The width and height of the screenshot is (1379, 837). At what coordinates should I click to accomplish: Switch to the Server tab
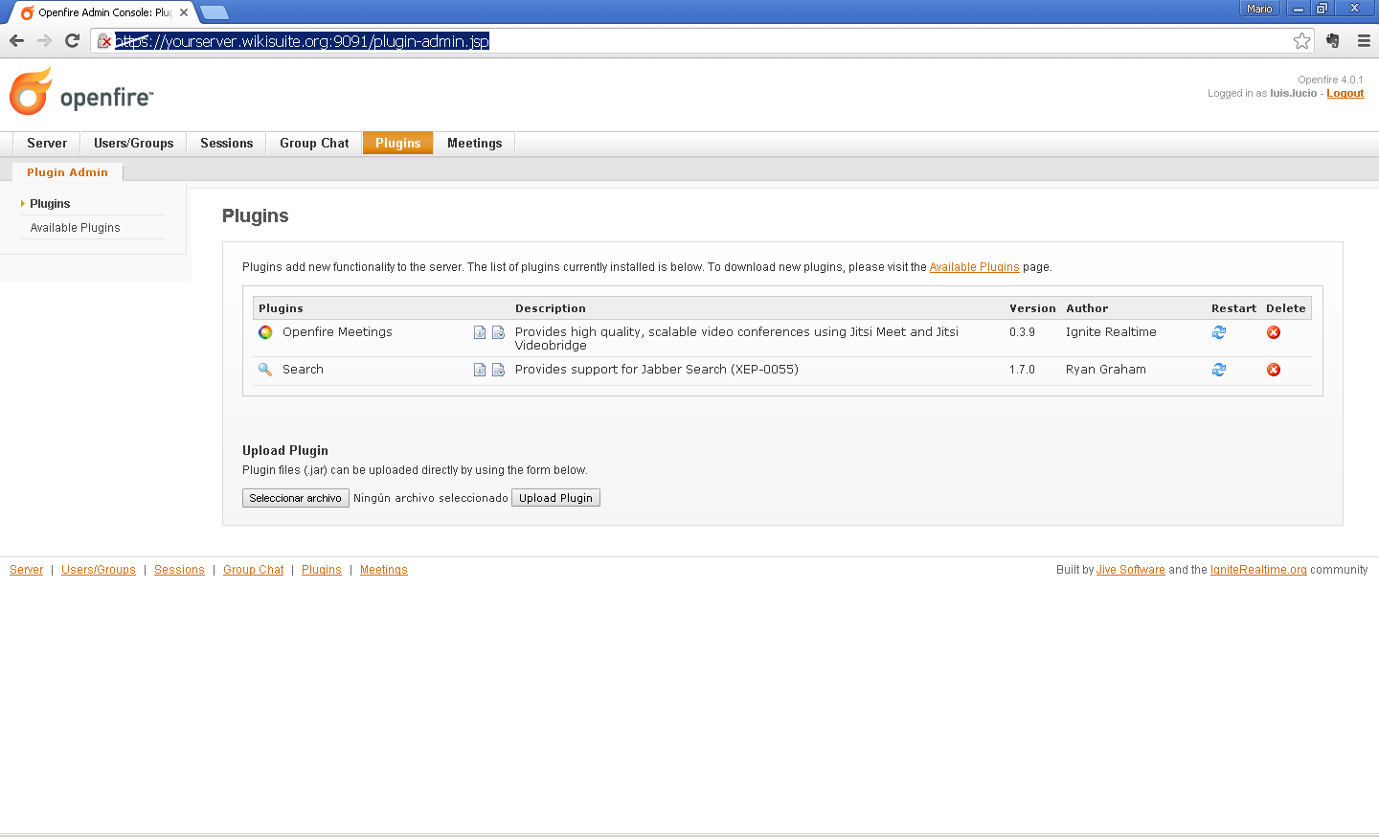(x=47, y=144)
